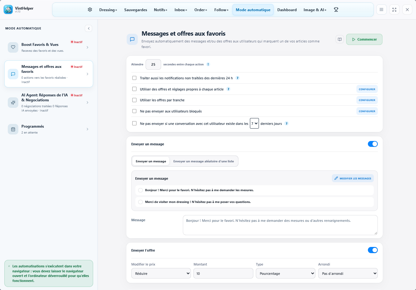Click the chat icon beside page title

[132, 39]
